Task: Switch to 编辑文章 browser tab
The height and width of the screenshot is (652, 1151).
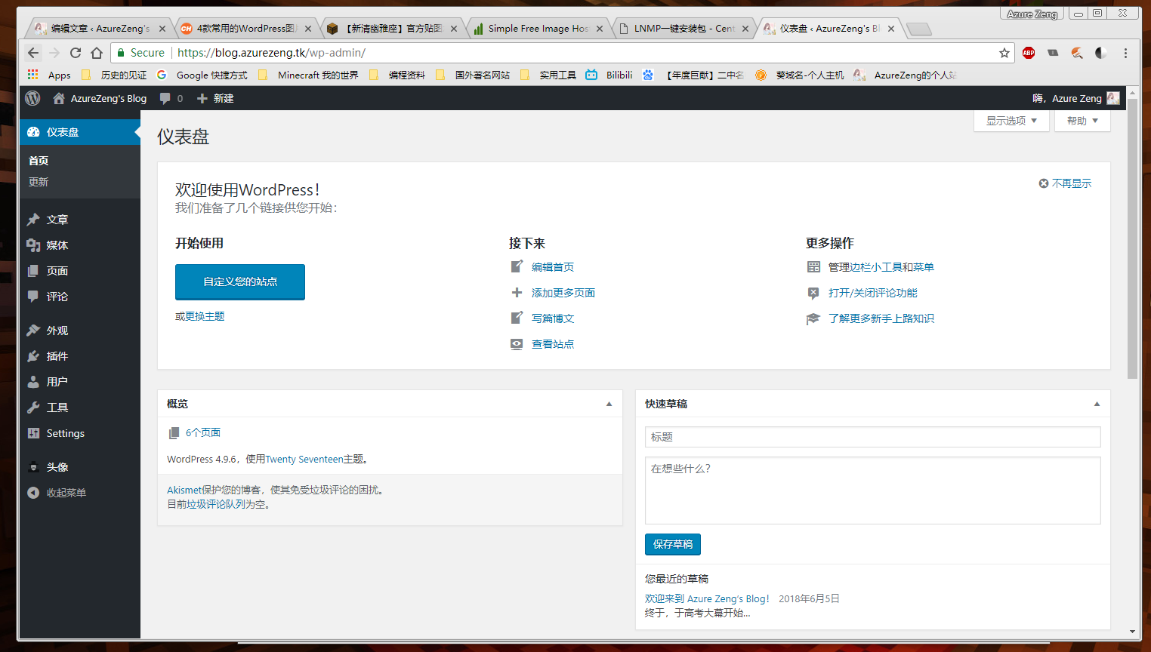Action: coord(98,28)
